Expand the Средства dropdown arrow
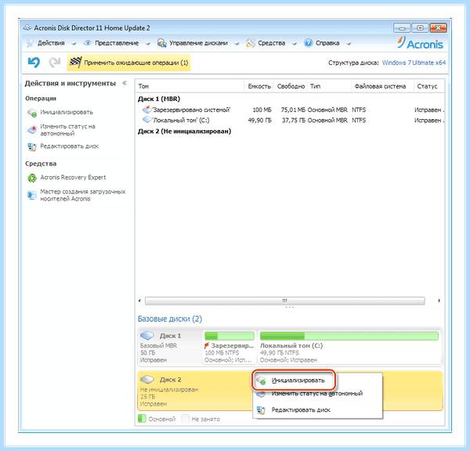This screenshot has width=470, height=451. (x=295, y=44)
